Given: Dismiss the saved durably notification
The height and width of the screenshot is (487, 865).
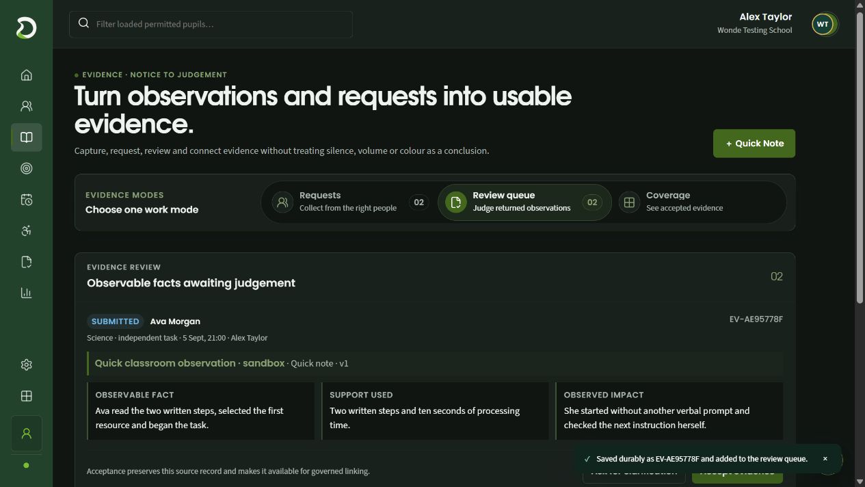Looking at the screenshot, I should click(825, 459).
